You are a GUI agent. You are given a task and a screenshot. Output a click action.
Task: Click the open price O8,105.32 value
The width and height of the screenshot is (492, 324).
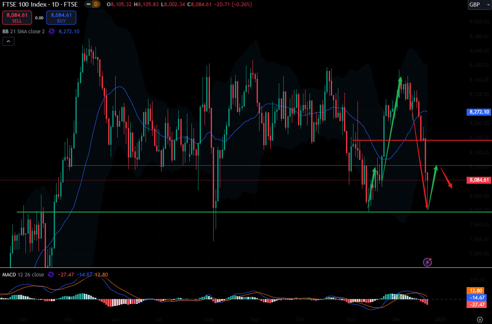click(120, 5)
